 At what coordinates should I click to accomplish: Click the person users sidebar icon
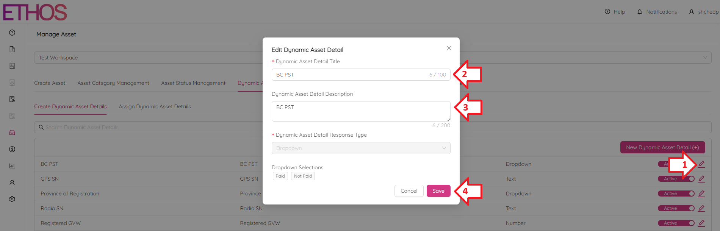[12, 182]
